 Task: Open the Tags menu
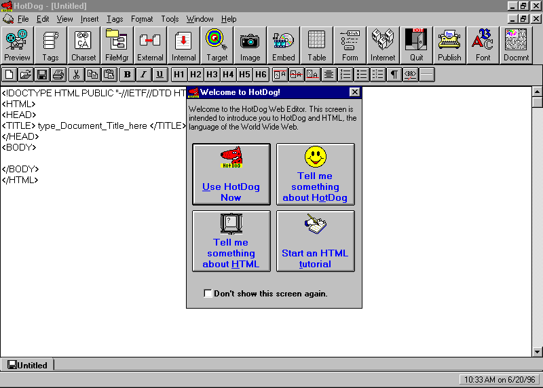coord(115,19)
